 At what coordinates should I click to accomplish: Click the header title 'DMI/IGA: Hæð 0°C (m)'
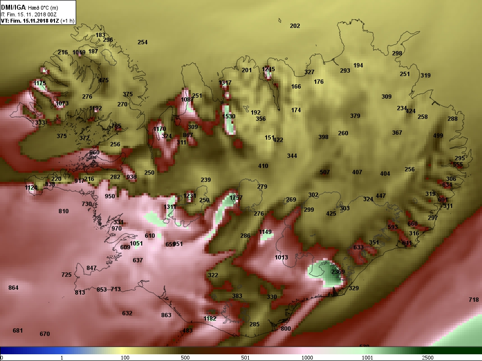29,8
